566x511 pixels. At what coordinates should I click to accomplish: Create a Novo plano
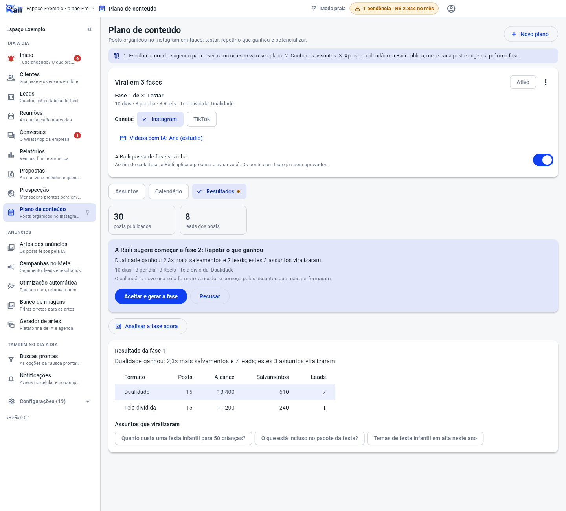531,34
